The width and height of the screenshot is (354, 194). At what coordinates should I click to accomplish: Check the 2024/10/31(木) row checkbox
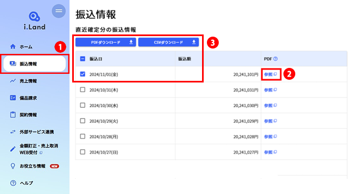[82, 89]
